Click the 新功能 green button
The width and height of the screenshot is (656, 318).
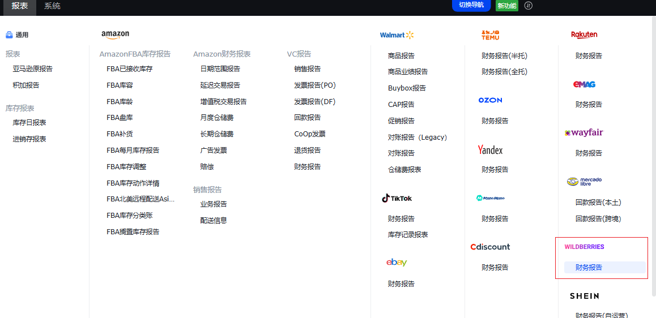506,6
